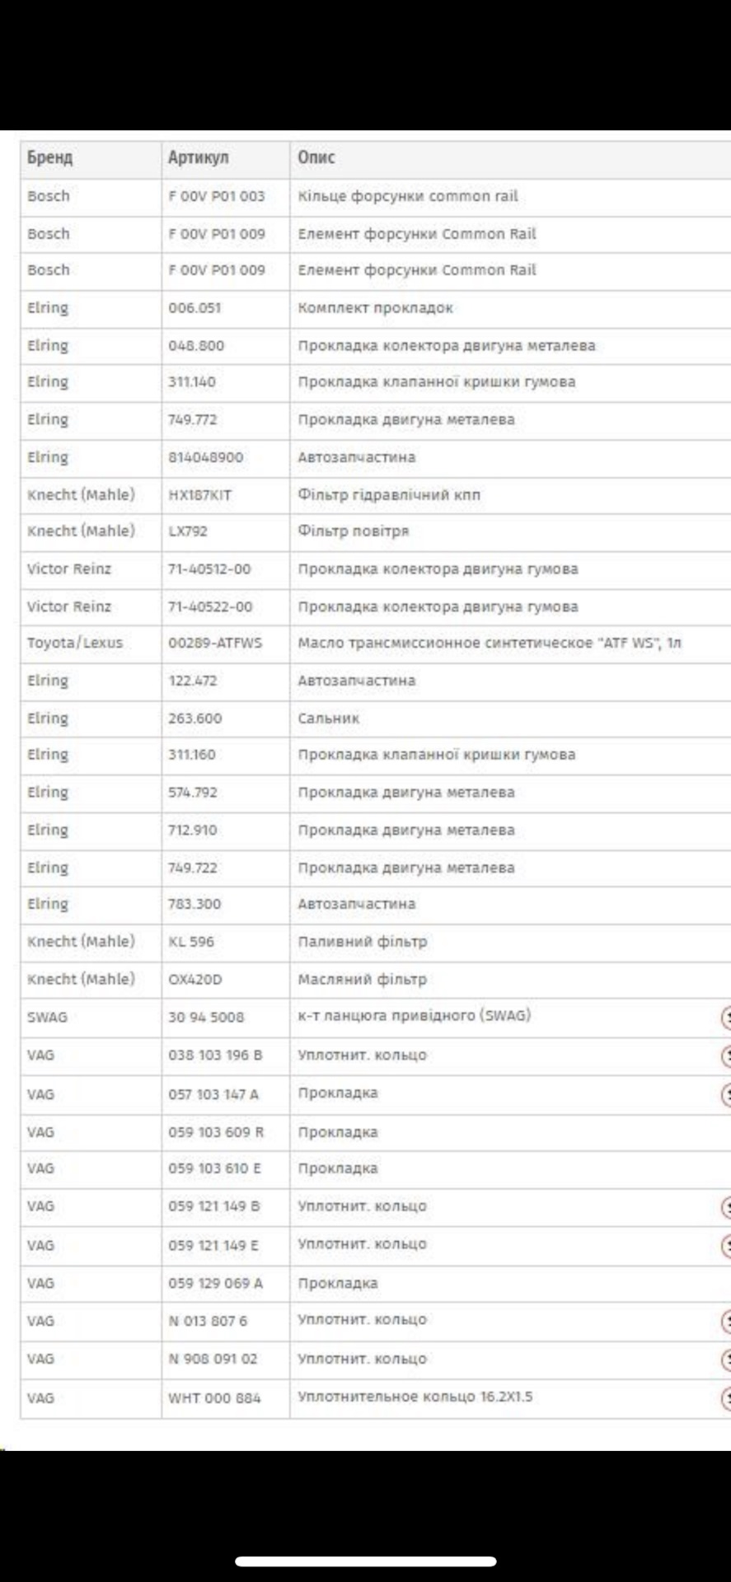
Task: Click the Комплект прокладок description
Action: (x=376, y=308)
